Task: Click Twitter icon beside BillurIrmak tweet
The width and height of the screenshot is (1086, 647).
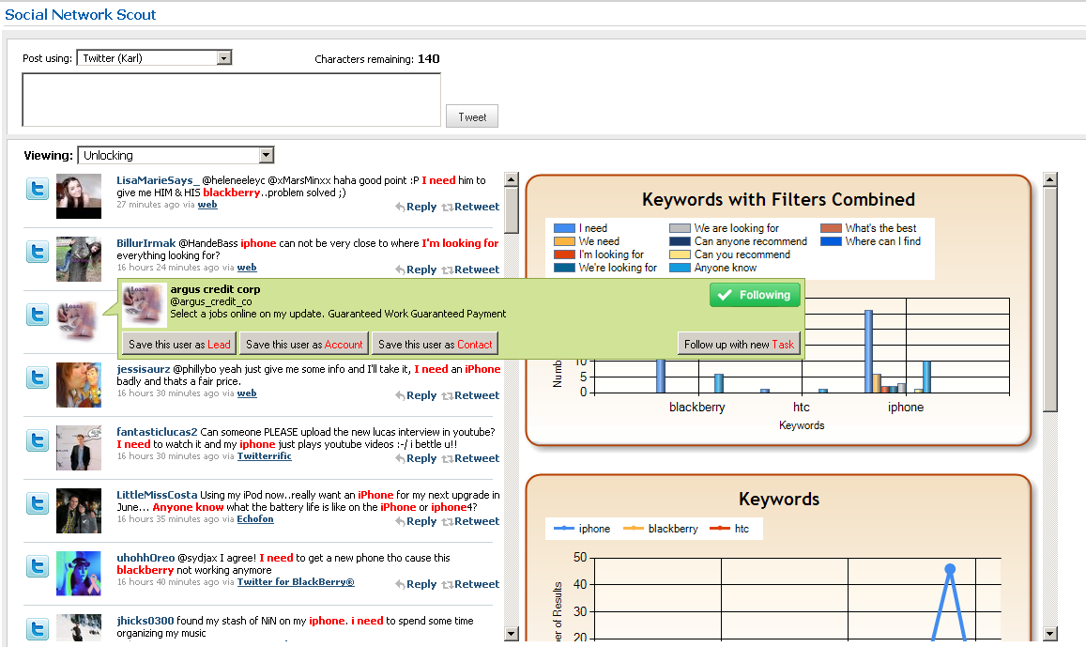Action: tap(38, 252)
